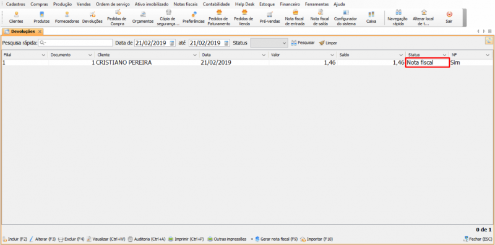495x245 pixels.
Task: Open the Cadastros menu
Action: click(x=16, y=4)
